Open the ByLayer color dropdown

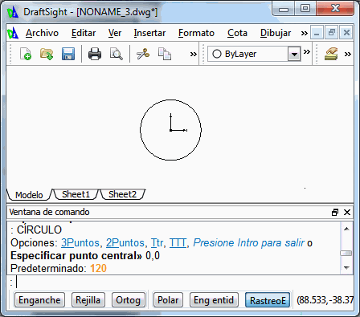(294, 55)
